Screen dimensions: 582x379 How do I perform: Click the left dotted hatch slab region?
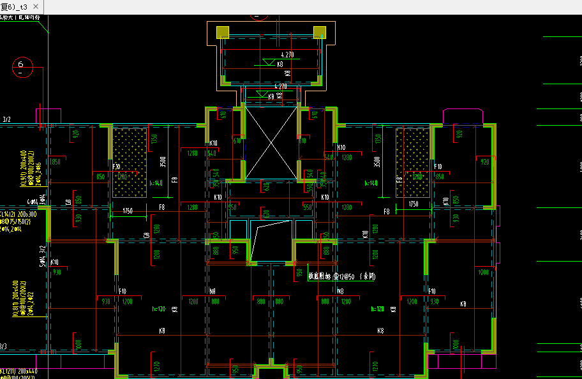[x=130, y=163]
